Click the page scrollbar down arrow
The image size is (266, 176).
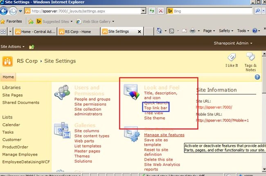[264, 169]
